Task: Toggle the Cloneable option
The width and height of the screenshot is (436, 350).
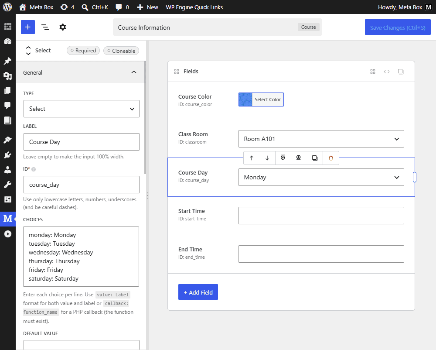Action: pyautogui.click(x=121, y=51)
